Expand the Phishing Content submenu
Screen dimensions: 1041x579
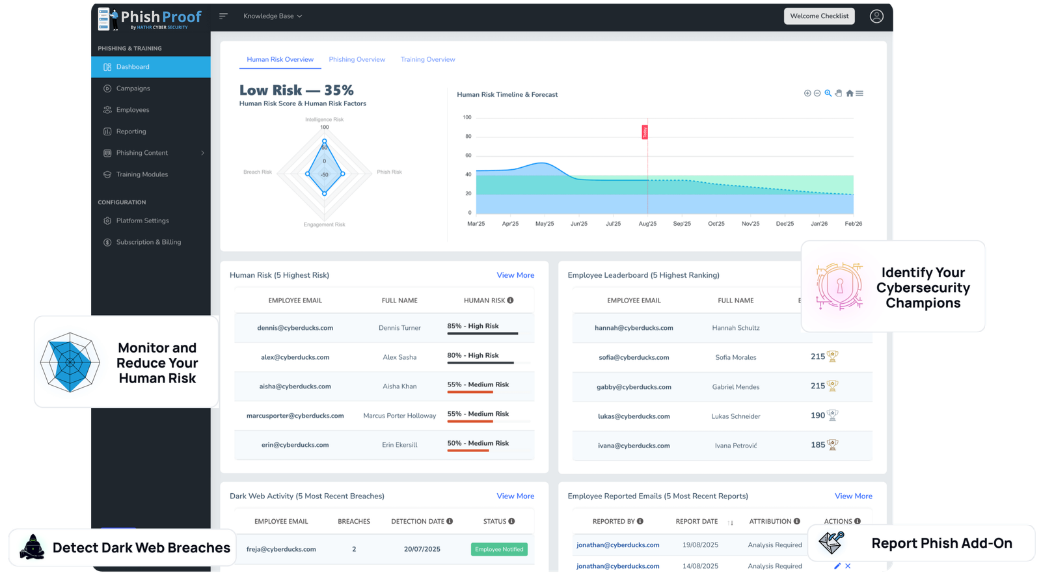coord(202,153)
